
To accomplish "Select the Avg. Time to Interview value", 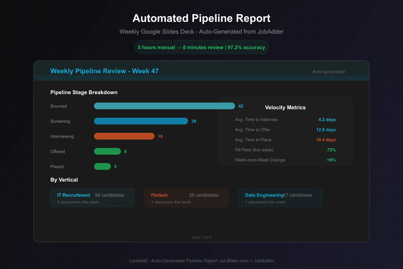I will click(327, 120).
